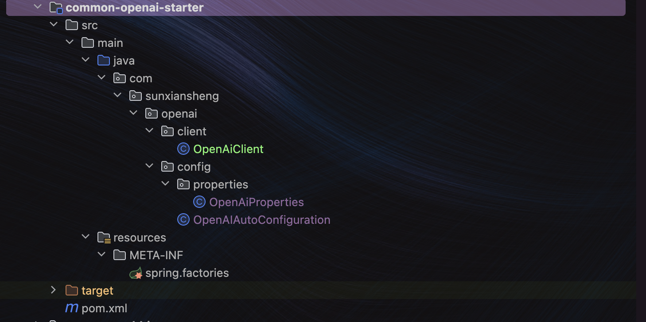Collapse the config package

149,166
